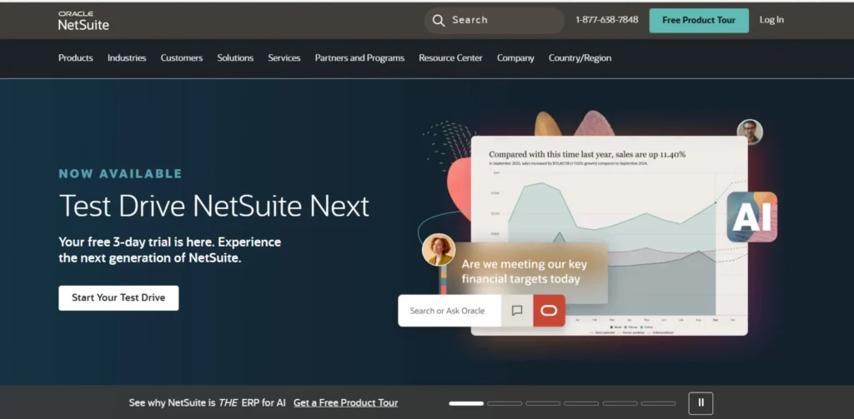The height and width of the screenshot is (419, 854).
Task: Click the woman's avatar photo
Action: point(439,250)
